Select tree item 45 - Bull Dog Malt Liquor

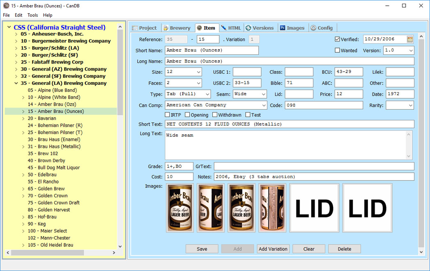pos(54,167)
